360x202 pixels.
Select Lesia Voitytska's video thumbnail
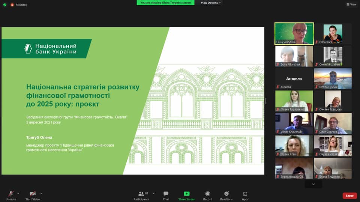coord(294,34)
